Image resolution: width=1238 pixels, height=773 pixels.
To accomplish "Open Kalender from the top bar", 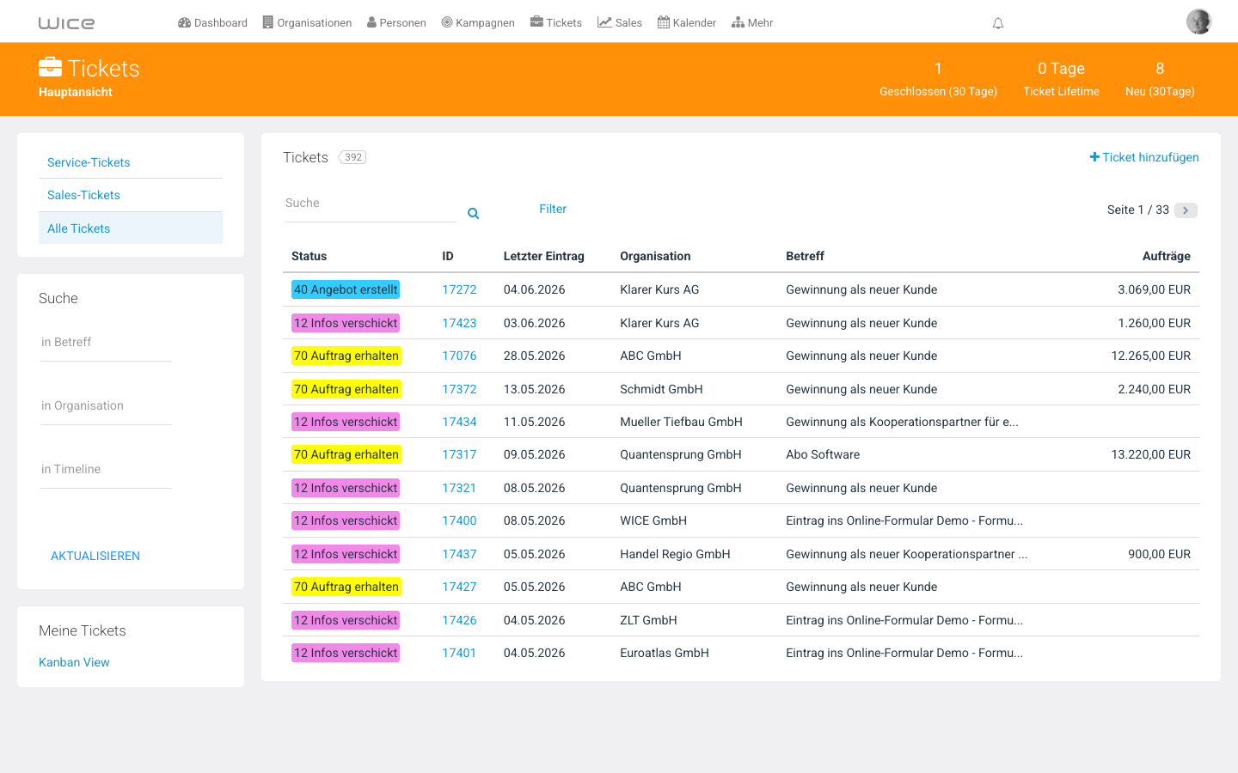I will pyautogui.click(x=687, y=23).
